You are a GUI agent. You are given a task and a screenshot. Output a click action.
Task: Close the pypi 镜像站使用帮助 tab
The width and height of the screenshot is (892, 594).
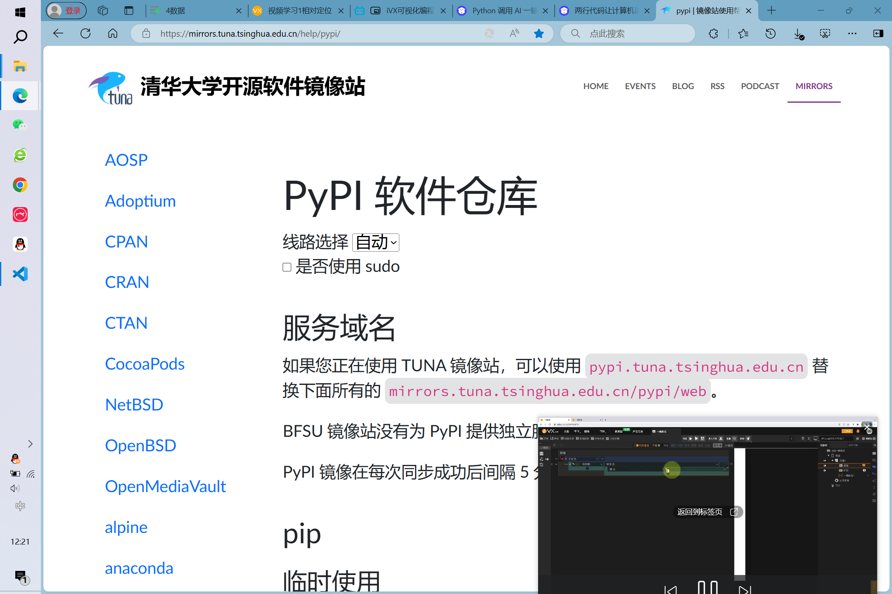pos(748,11)
